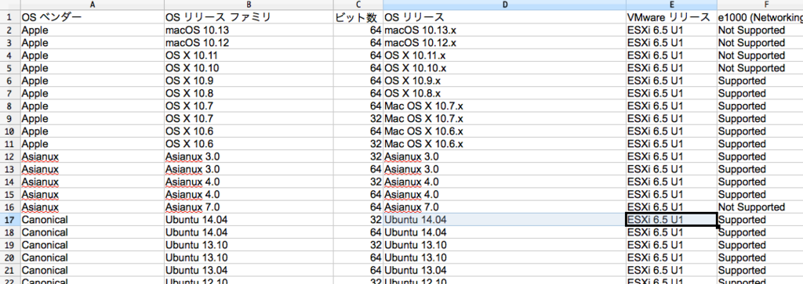Click the 'OS リリース' header cell in column D

504,17
